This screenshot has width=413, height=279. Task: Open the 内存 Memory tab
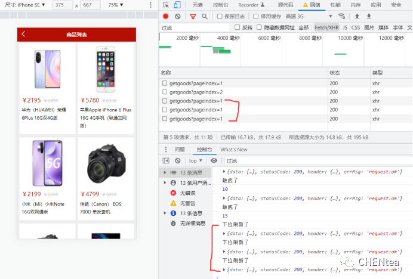pyautogui.click(x=356, y=5)
